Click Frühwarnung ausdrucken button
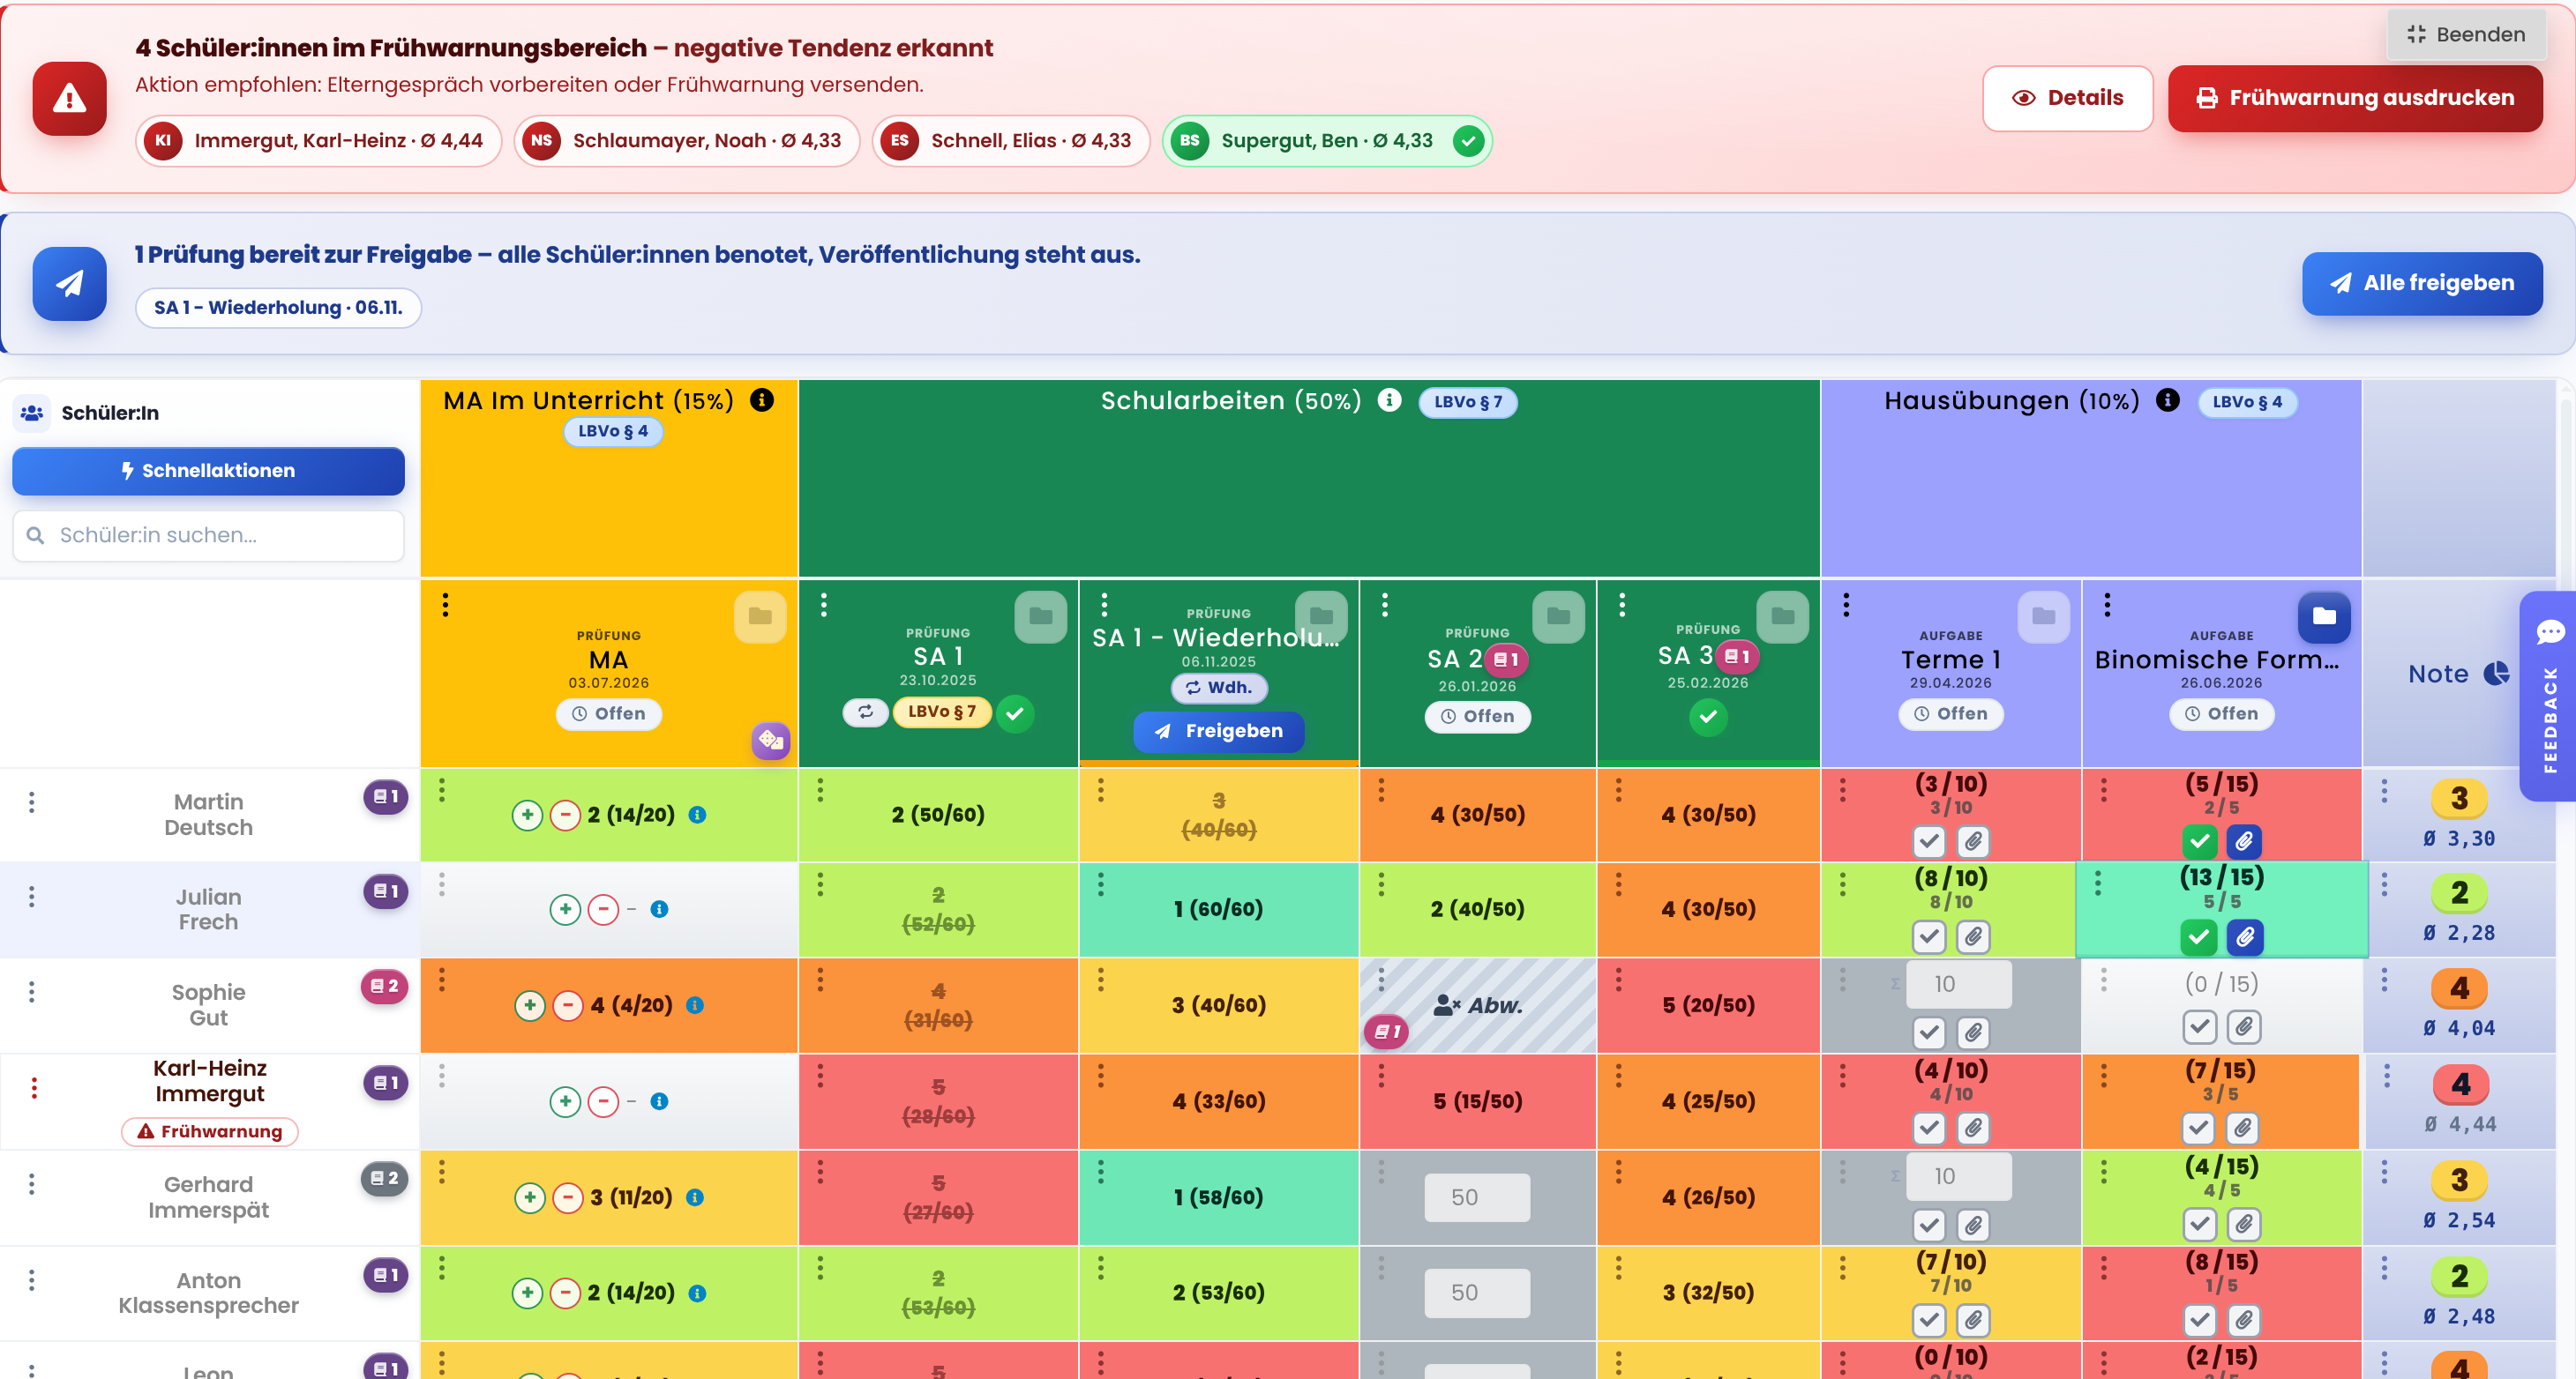 coord(2354,98)
